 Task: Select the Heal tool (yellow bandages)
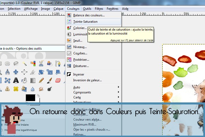point(16,89)
